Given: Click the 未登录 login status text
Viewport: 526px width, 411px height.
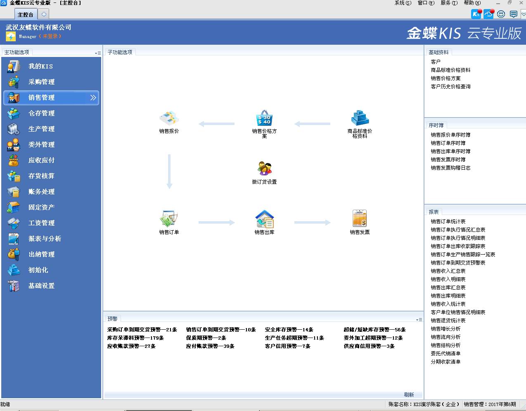Looking at the screenshot, I should (50, 36).
